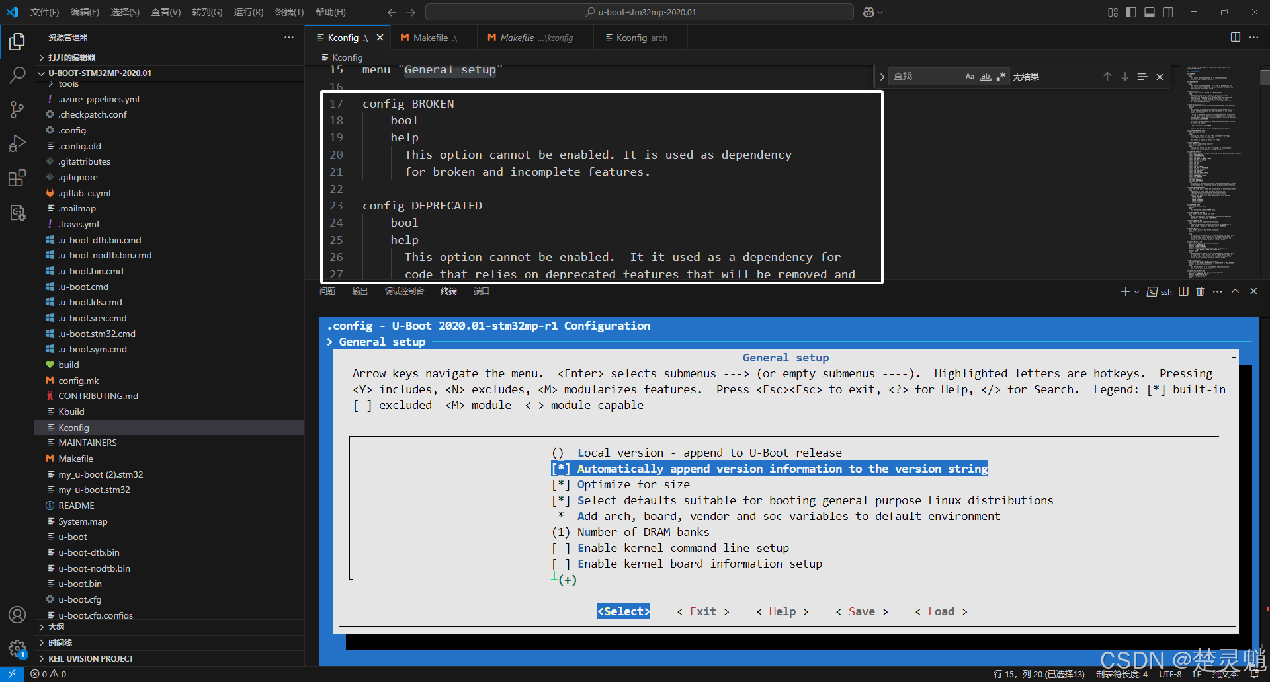Select 'Optimize for size' menuconfig option
The height and width of the screenshot is (682, 1270).
coord(620,484)
